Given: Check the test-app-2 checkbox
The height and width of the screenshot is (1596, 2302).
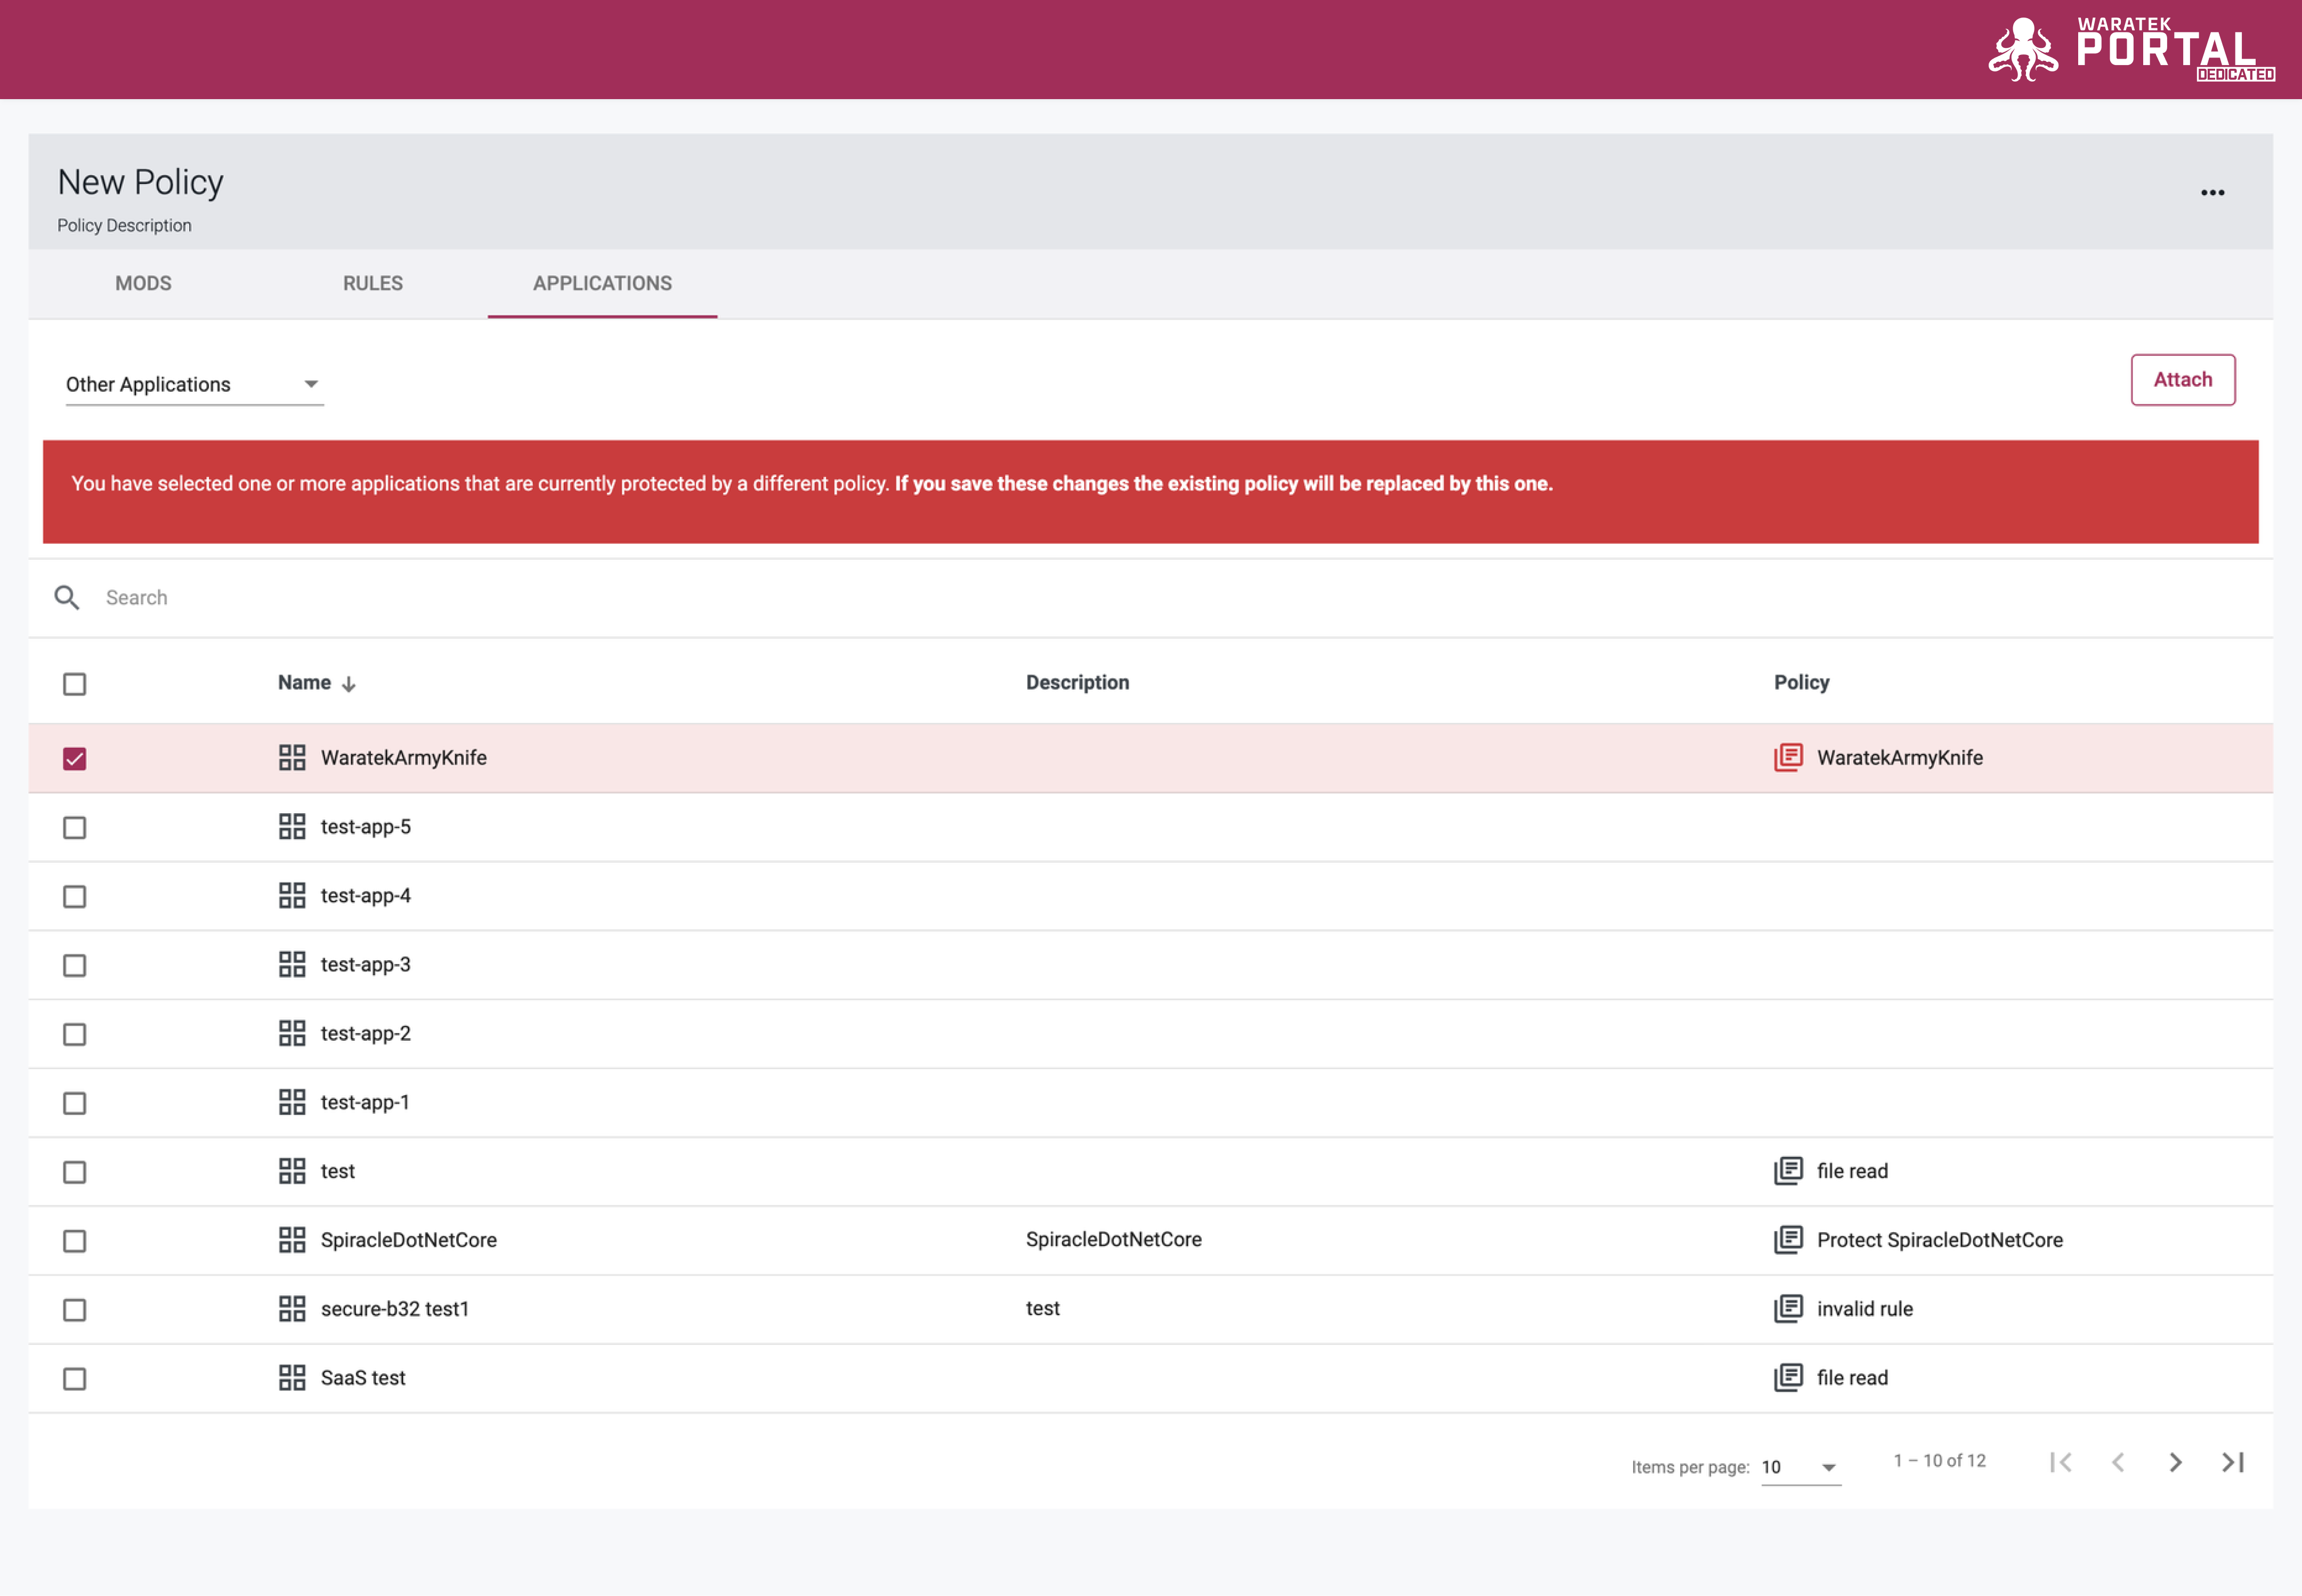Looking at the screenshot, I should click(x=75, y=1035).
